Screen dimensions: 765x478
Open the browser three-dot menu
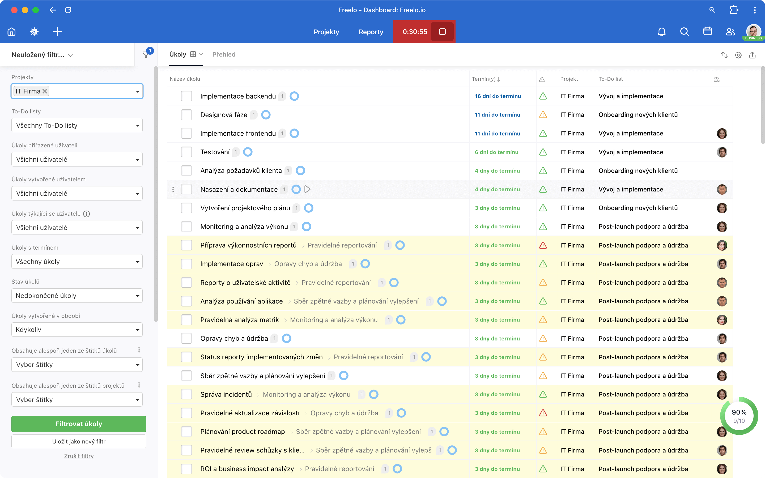tap(755, 10)
